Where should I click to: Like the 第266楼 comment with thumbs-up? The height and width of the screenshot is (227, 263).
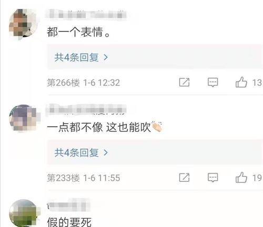[x=241, y=82]
